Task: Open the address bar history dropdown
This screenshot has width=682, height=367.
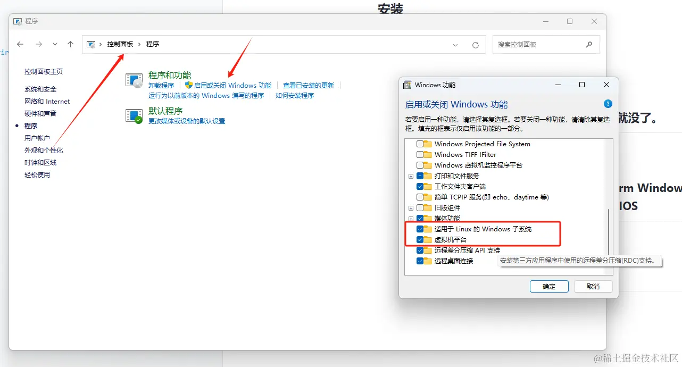Action: (455, 45)
